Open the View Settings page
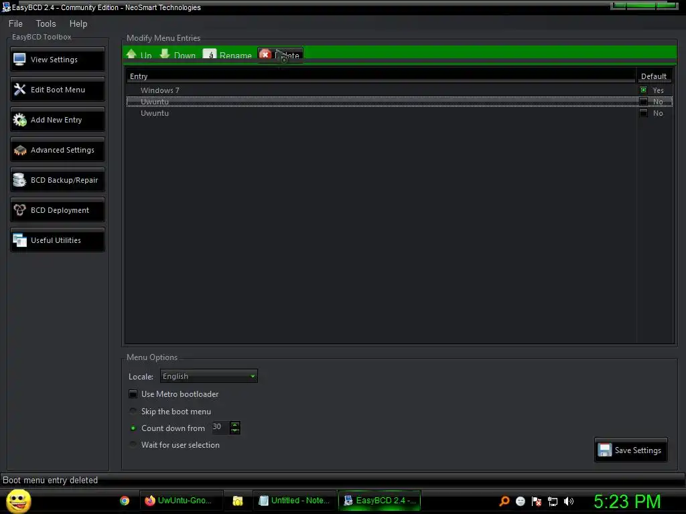This screenshot has height=514, width=686. [58, 60]
